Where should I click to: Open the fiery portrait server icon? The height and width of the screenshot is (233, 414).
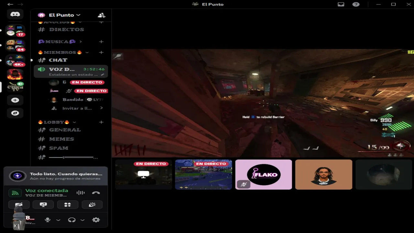pyautogui.click(x=15, y=74)
